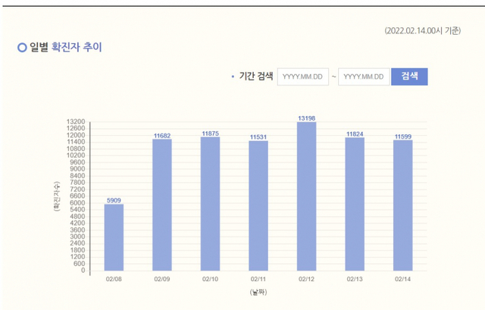Select the 02/14 bar in the chart
Image resolution: width=485 pixels, height=310 pixels.
tap(403, 205)
